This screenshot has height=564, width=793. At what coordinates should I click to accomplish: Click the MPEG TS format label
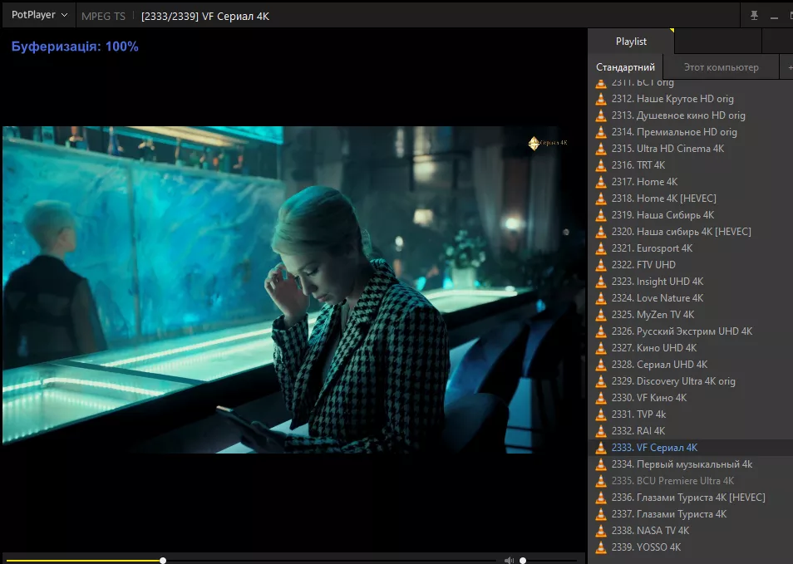[103, 16]
